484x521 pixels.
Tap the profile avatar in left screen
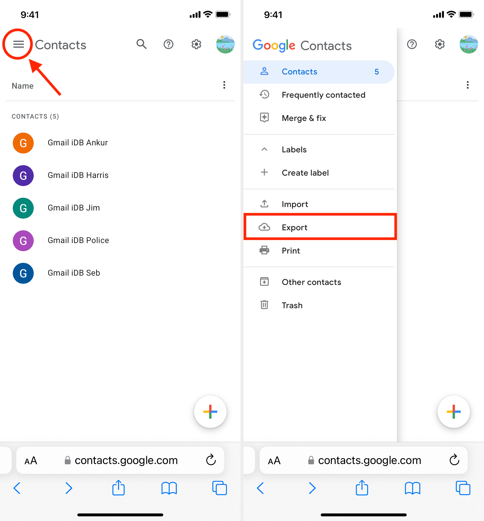click(225, 44)
